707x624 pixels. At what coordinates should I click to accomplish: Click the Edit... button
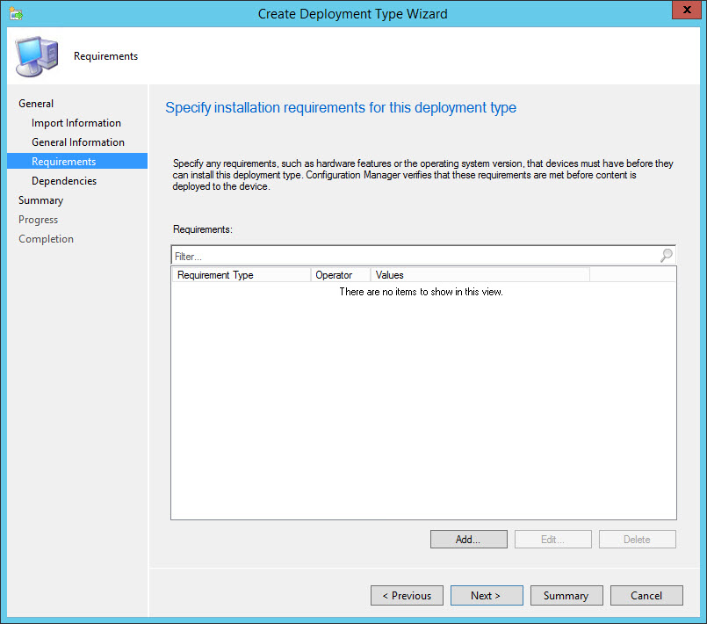(552, 540)
